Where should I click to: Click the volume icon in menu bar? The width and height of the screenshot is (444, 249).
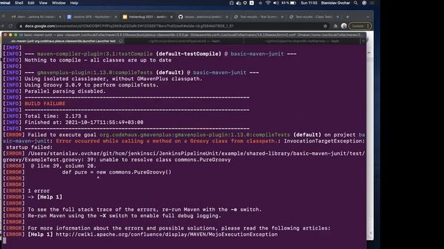point(276,3)
